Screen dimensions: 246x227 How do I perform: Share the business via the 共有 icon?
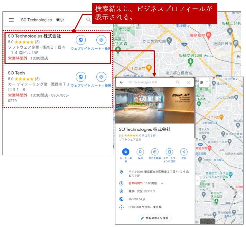[183, 152]
